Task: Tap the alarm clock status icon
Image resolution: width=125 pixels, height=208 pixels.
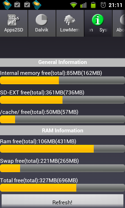Action: tap(103, 5)
